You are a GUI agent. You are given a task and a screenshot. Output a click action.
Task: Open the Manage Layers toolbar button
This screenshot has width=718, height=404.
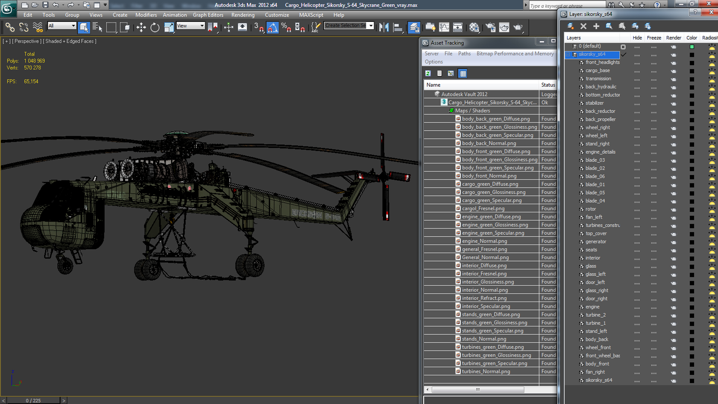pyautogui.click(x=414, y=27)
